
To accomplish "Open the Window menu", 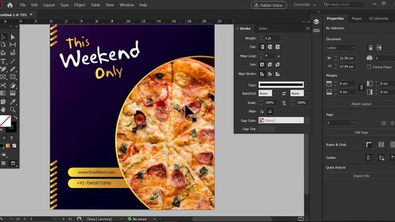I will click(x=127, y=5).
